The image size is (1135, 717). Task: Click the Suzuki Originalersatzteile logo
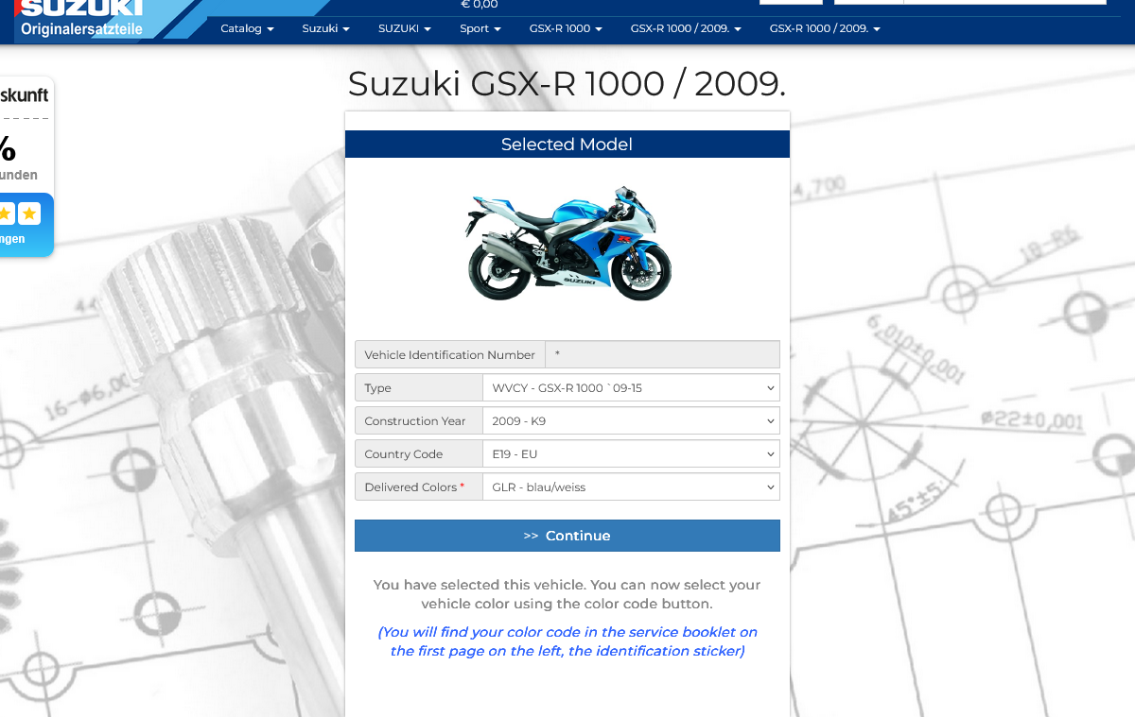click(x=81, y=19)
